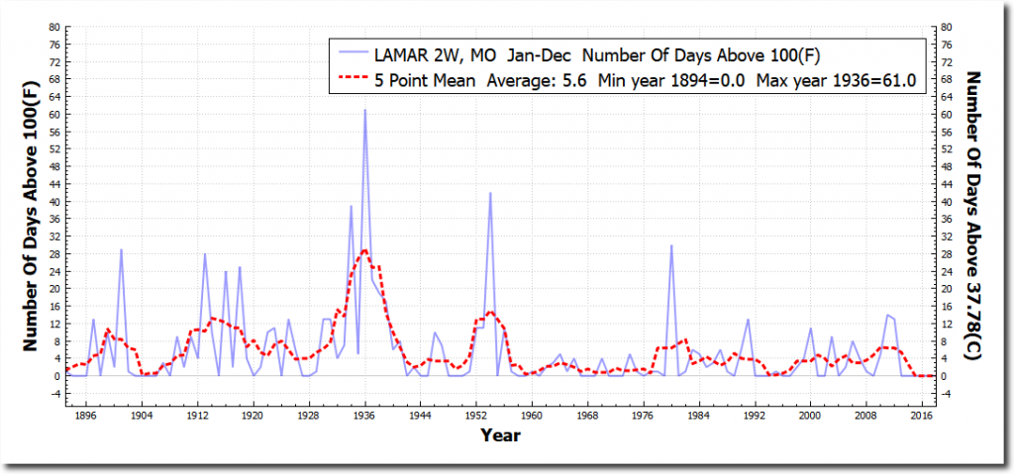Click the blue spike reaching 30 days near 1980

(x=671, y=246)
